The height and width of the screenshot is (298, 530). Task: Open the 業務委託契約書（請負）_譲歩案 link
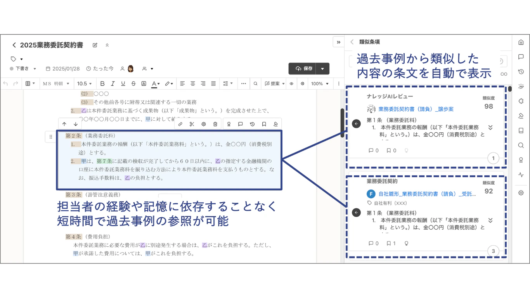[416, 109]
